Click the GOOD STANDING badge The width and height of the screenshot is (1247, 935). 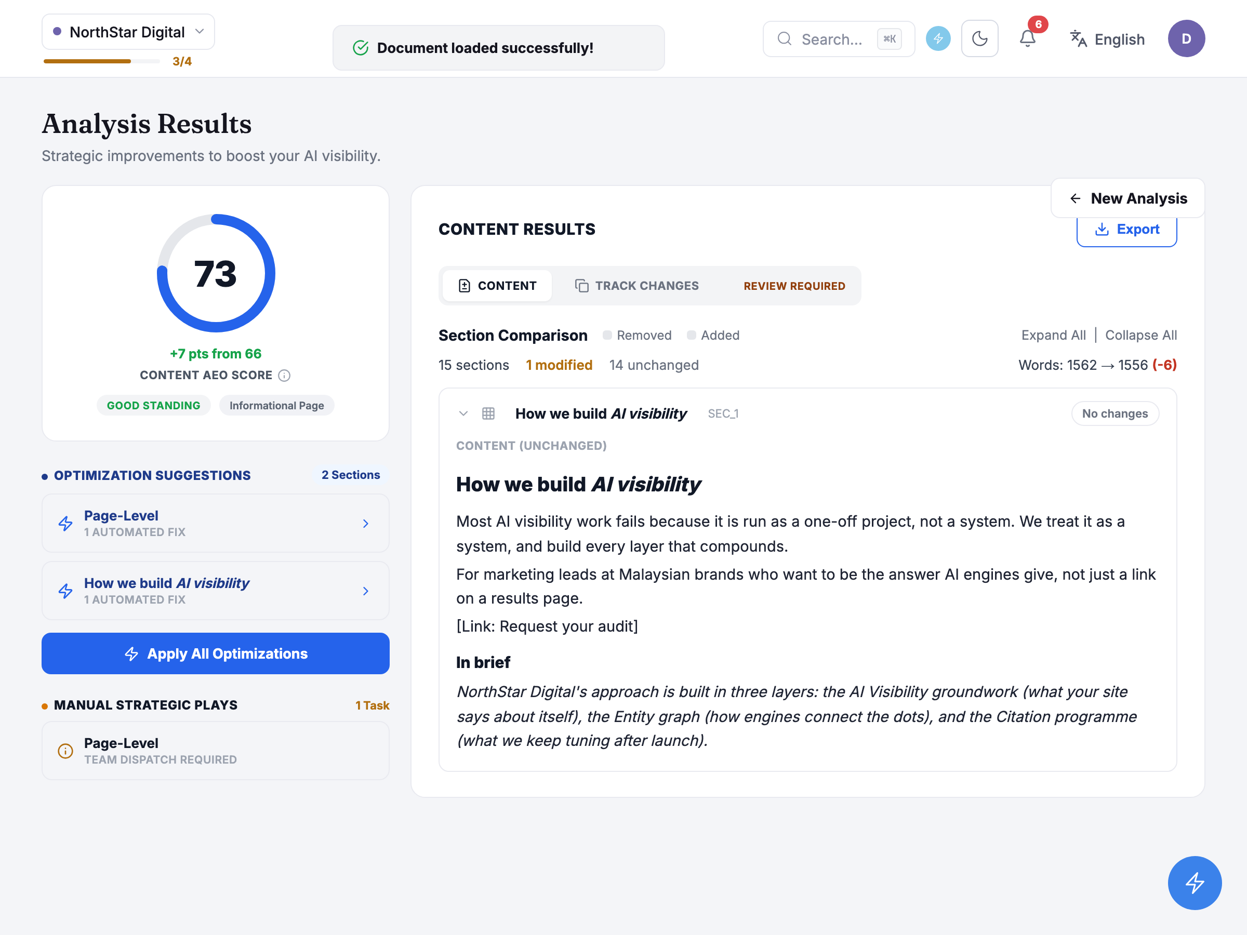tap(153, 406)
